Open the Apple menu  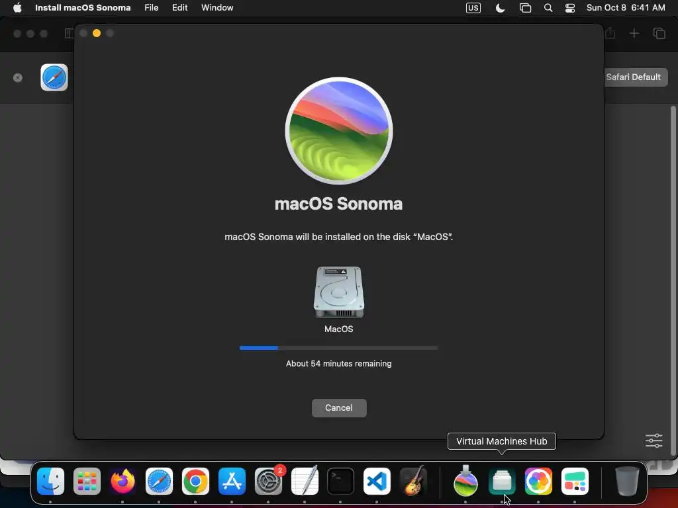[x=17, y=8]
